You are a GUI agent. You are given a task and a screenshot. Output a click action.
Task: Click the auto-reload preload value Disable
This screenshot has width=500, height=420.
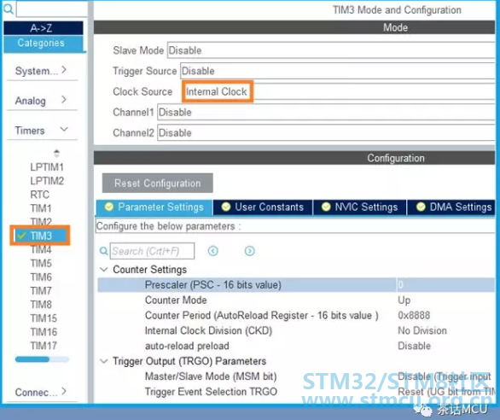click(x=414, y=346)
